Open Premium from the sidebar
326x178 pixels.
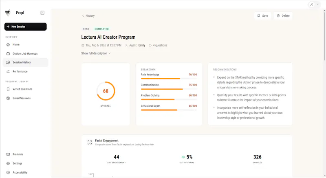click(25, 154)
